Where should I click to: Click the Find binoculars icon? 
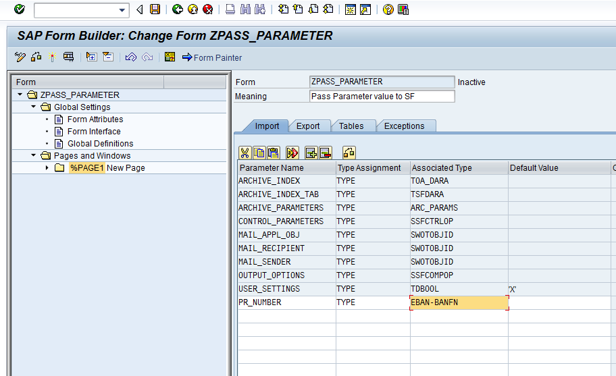pyautogui.click(x=245, y=9)
